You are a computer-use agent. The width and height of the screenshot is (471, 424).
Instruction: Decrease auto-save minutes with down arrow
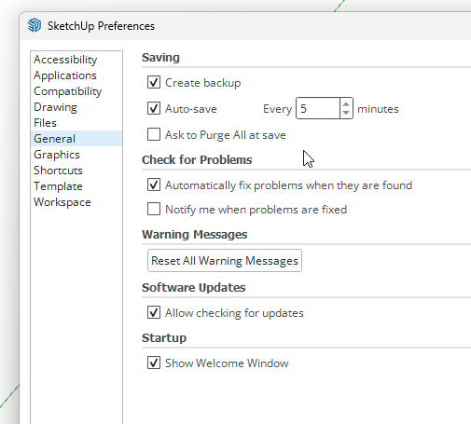tap(346, 113)
